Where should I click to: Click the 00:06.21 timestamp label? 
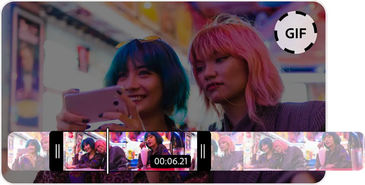click(x=171, y=161)
